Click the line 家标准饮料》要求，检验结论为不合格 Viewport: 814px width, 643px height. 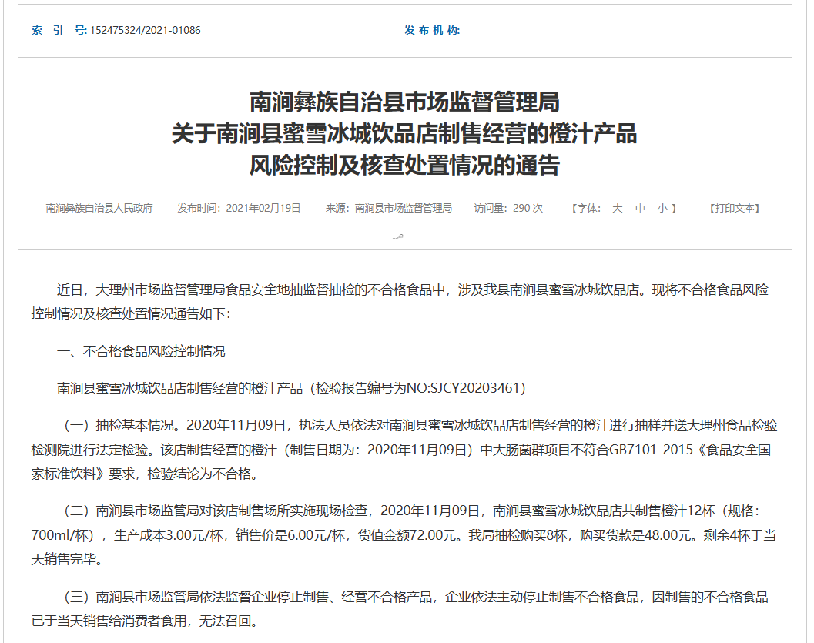click(x=144, y=474)
